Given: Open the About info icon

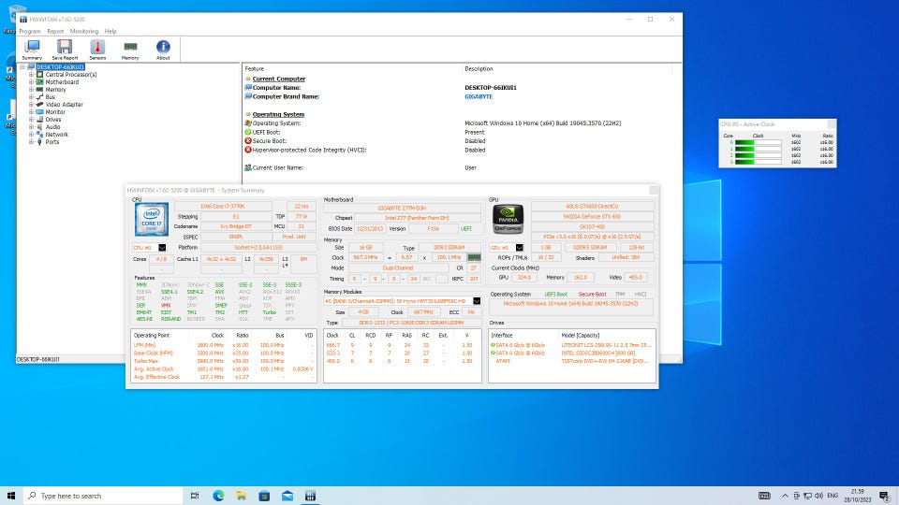Looking at the screenshot, I should tap(163, 49).
